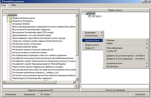Click the Дефрагментация_диска folder icon
This screenshot has height=98, width=151.
11,18
